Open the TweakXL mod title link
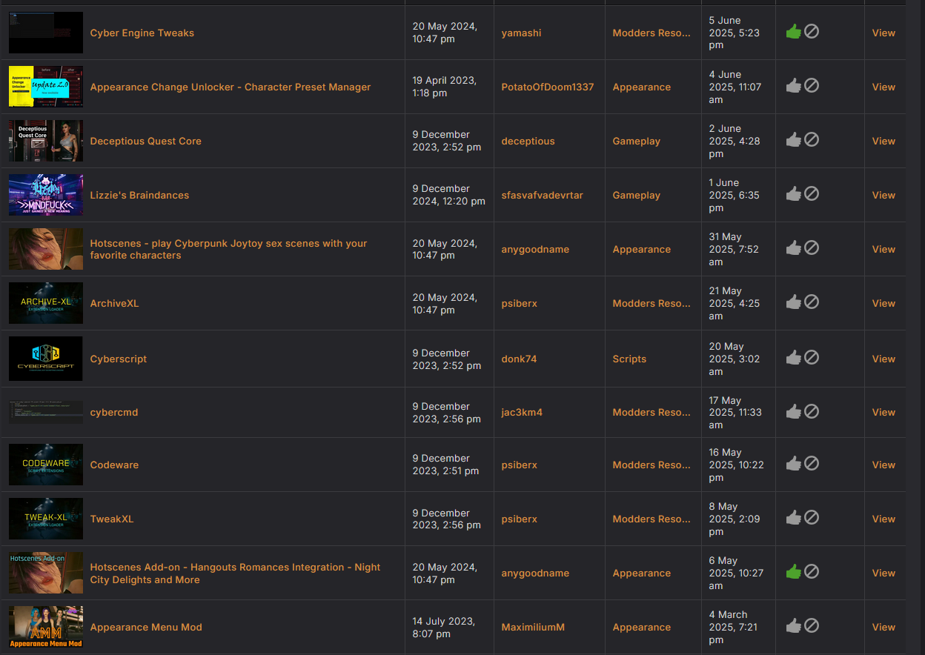The height and width of the screenshot is (655, 925). click(112, 519)
